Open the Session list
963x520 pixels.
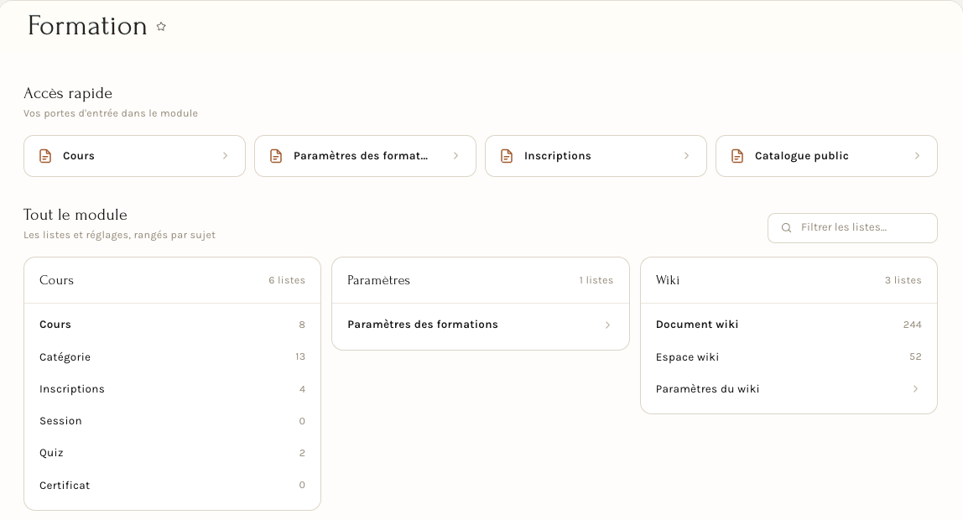coord(172,420)
